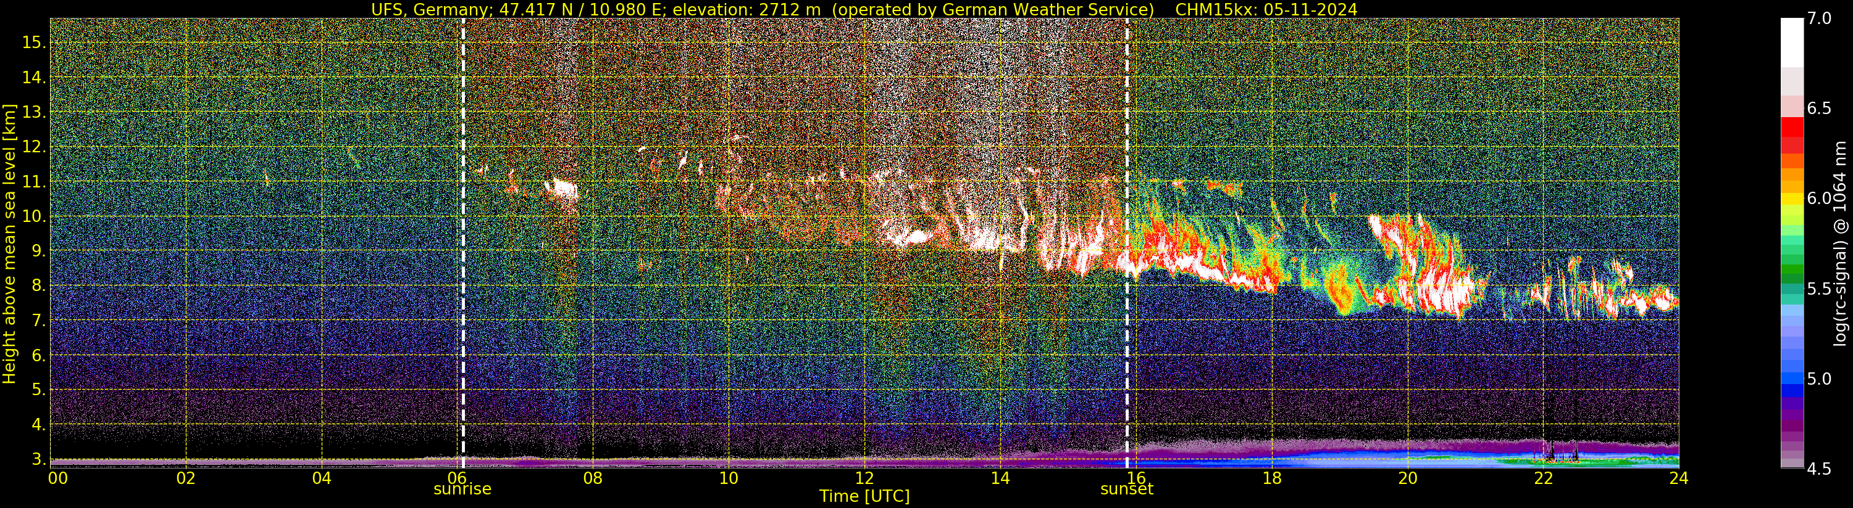The image size is (1853, 508).
Task: Click the '5.' height axis tick label
Action: (x=38, y=390)
